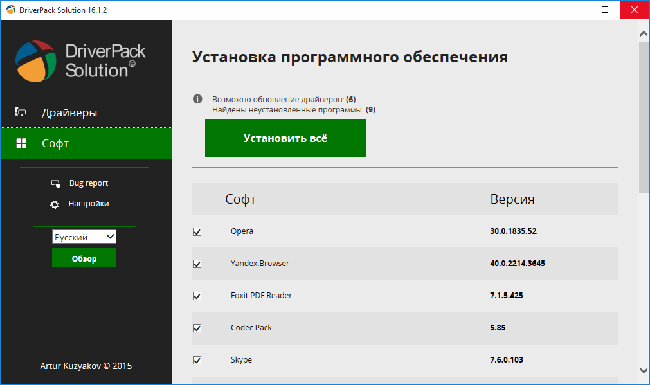Click the grid icon beside Софт

tap(21, 143)
